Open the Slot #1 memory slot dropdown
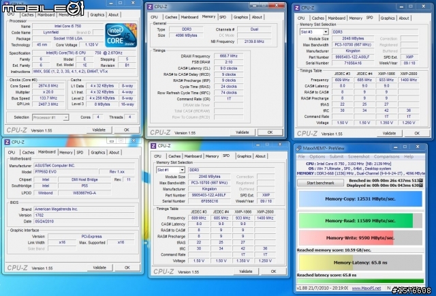This screenshot has width=436, height=296. tap(182, 170)
